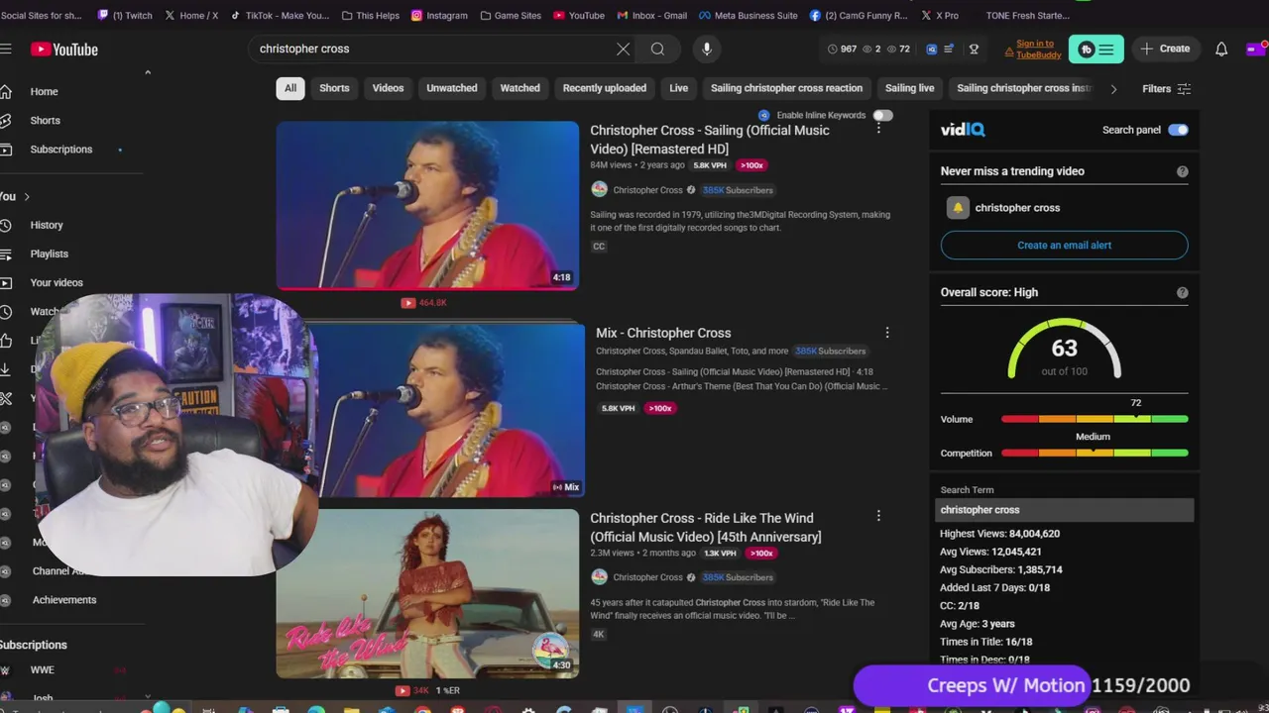Open channel avatar under Ride Like The Wind
Screen dimensions: 1269x713
click(599, 576)
